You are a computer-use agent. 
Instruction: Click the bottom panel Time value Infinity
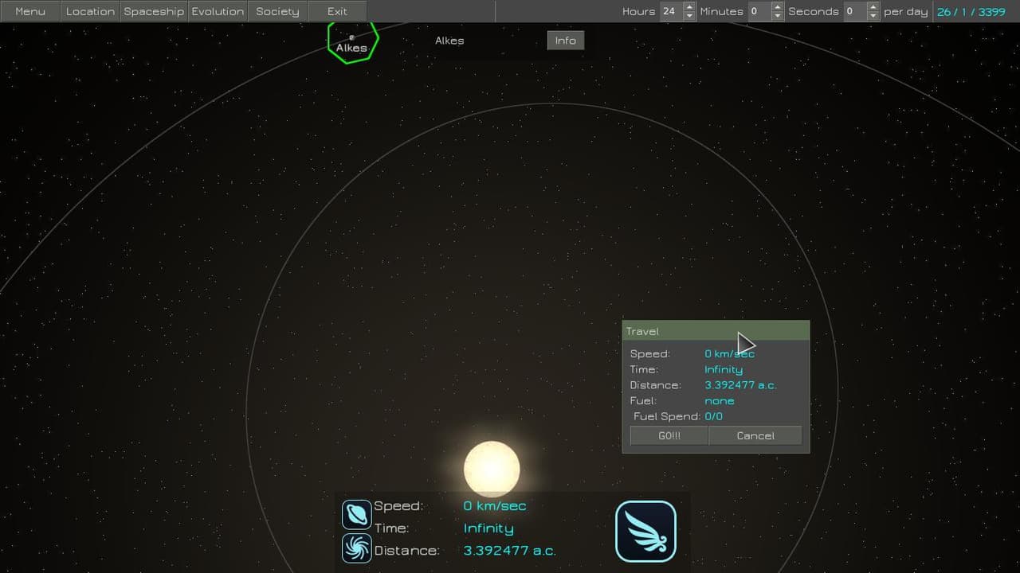pos(488,528)
